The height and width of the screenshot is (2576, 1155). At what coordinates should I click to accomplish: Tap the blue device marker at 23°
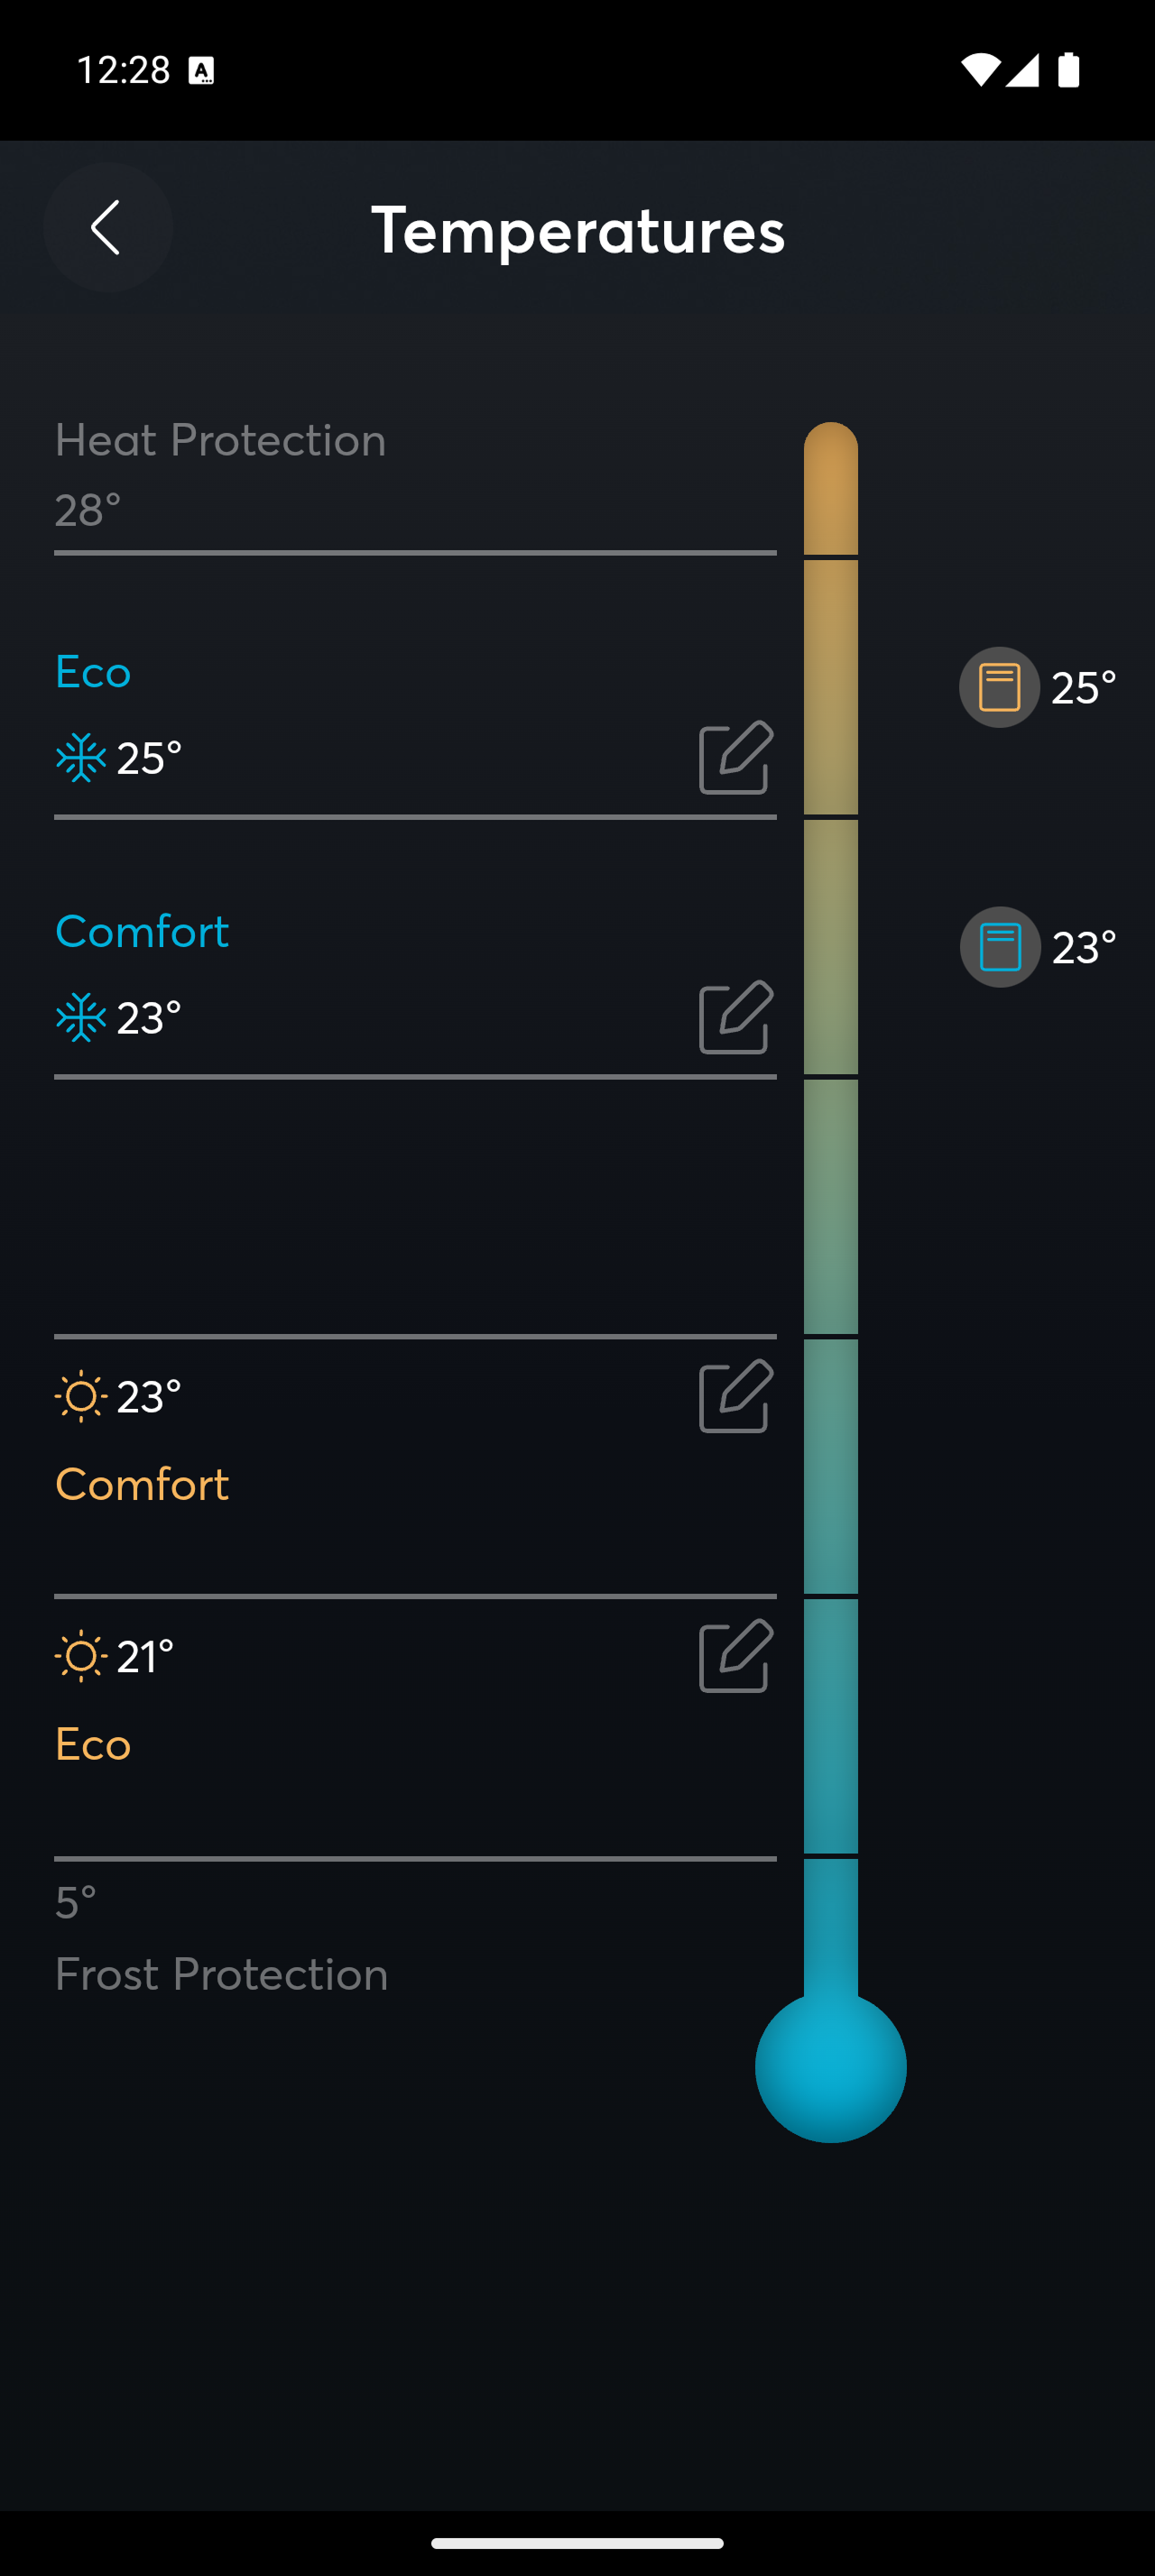[1000, 947]
